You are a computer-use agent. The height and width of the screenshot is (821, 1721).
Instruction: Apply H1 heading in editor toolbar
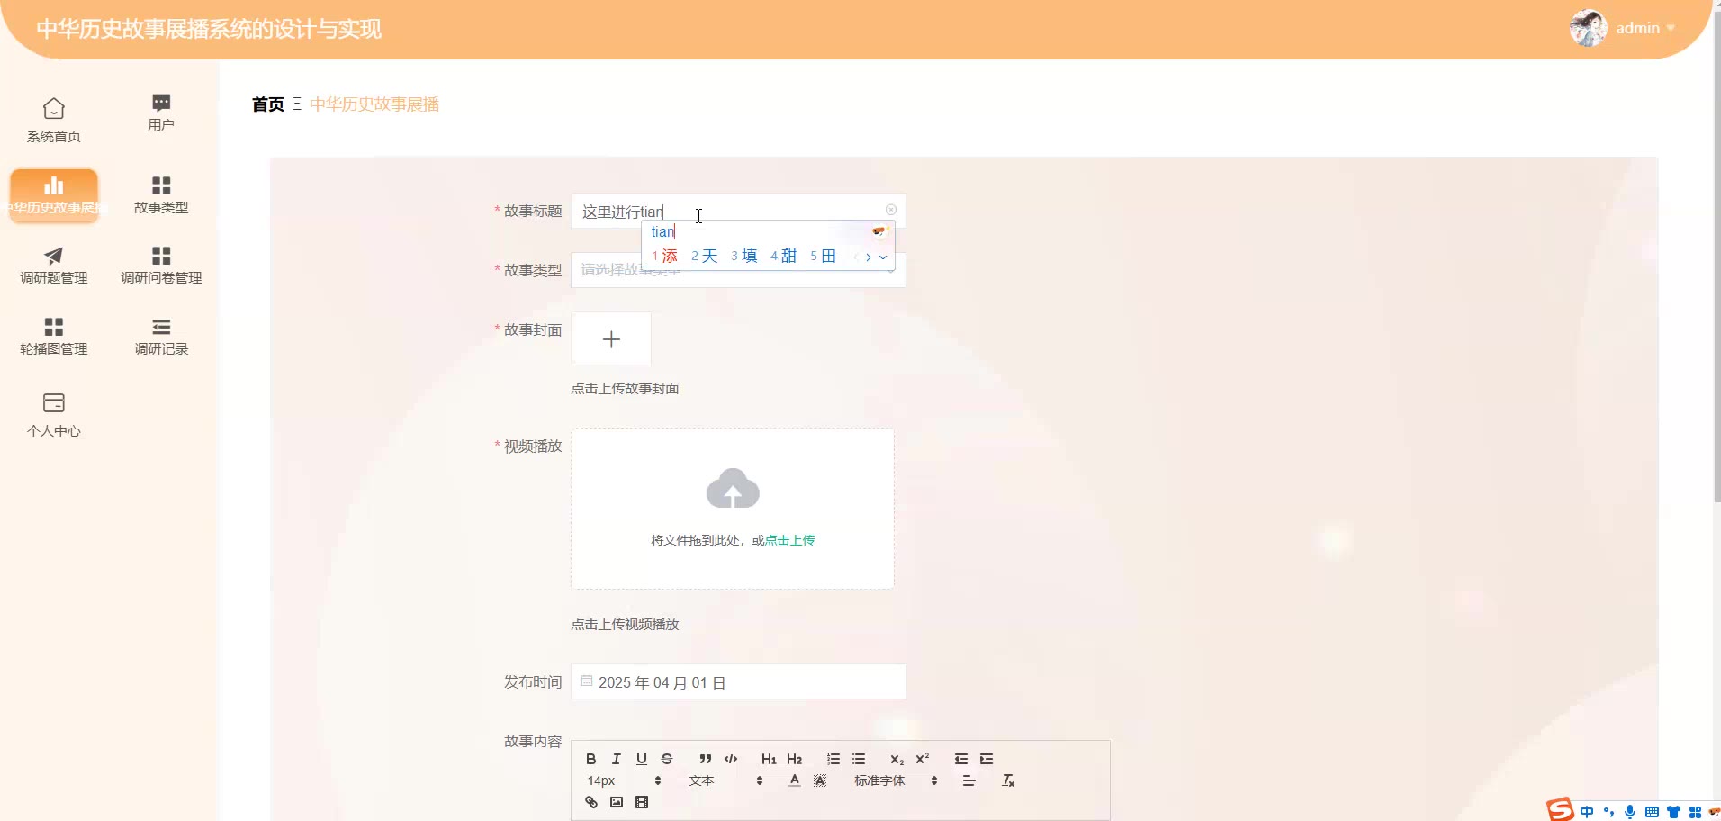tap(769, 759)
